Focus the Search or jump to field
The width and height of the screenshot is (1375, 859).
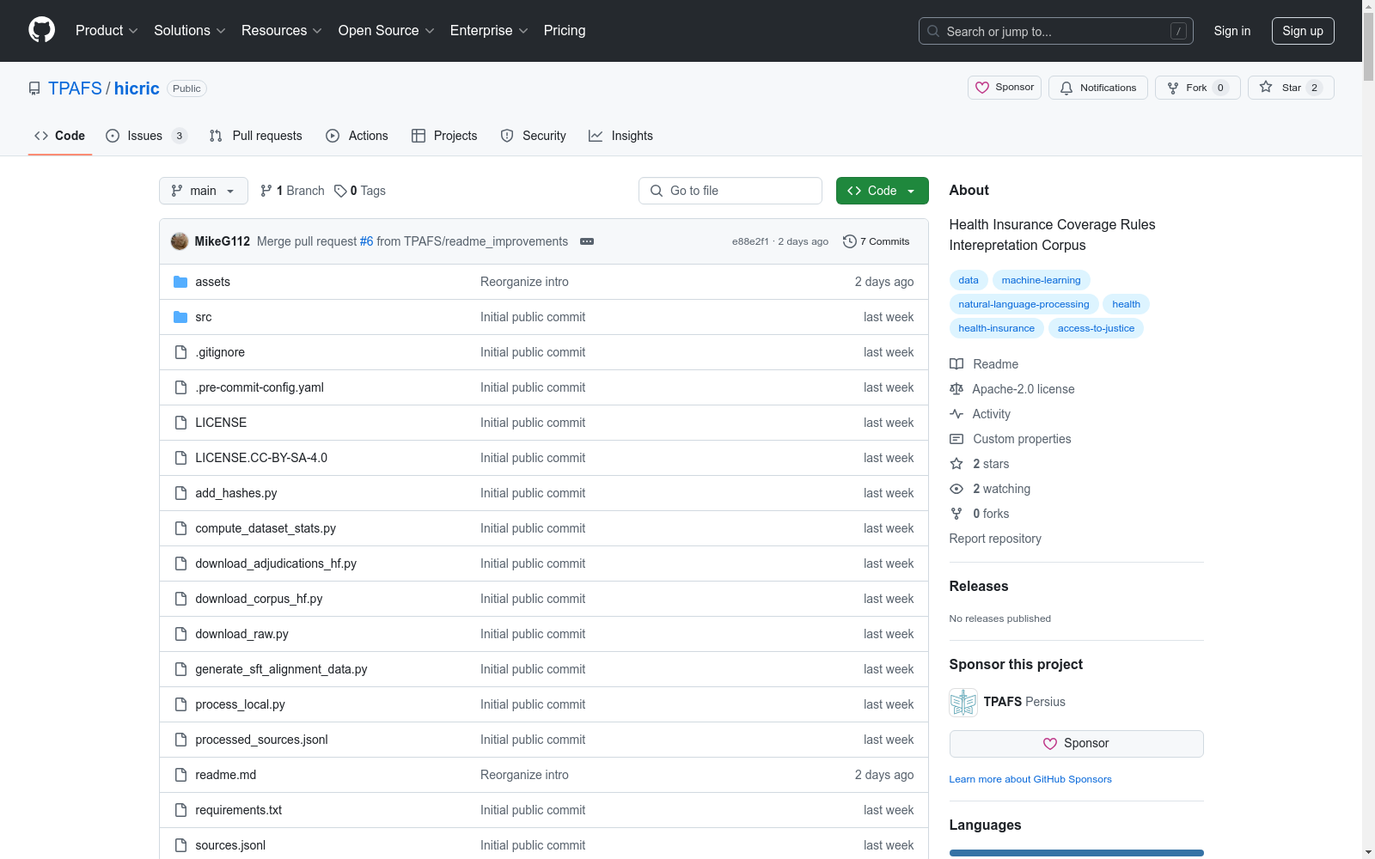click(x=1056, y=31)
